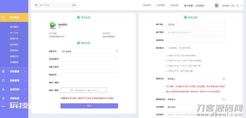Expand the 商品管理 sidebar chevron
This screenshot has height=118, width=246.
pyautogui.click(x=26, y=81)
